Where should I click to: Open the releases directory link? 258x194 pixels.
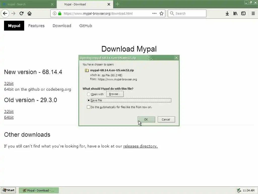tap(140, 146)
